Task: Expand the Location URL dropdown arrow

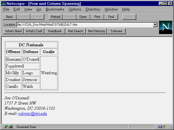Action: coord(155,25)
